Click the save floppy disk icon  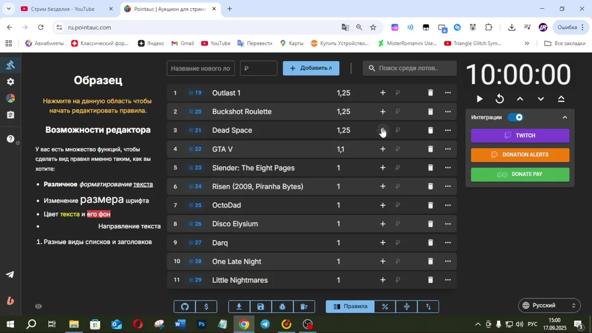pos(261,307)
